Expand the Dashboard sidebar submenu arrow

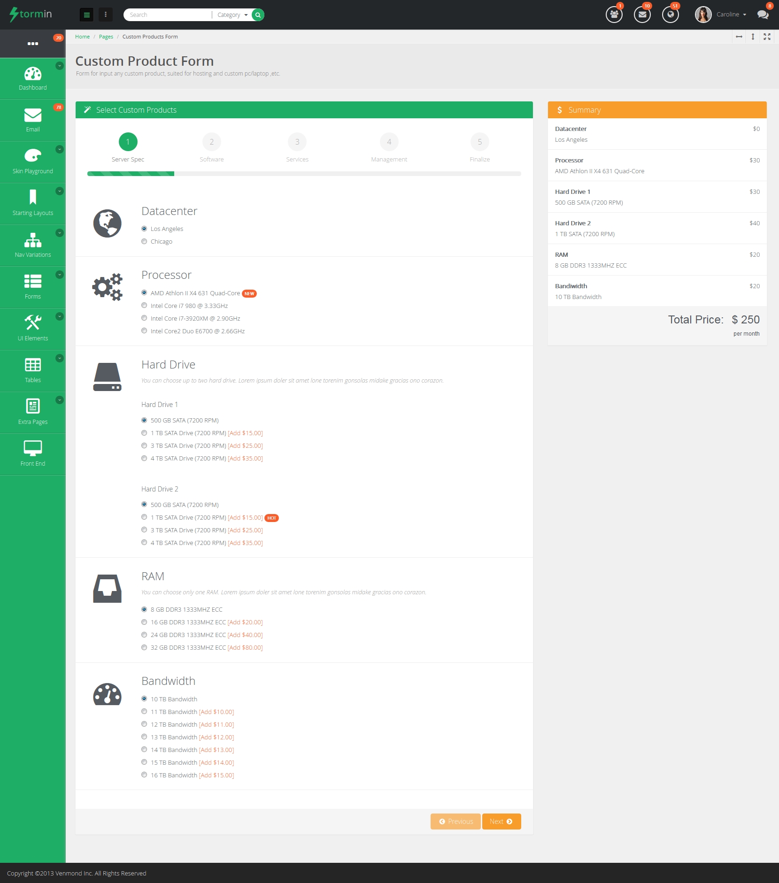point(60,66)
